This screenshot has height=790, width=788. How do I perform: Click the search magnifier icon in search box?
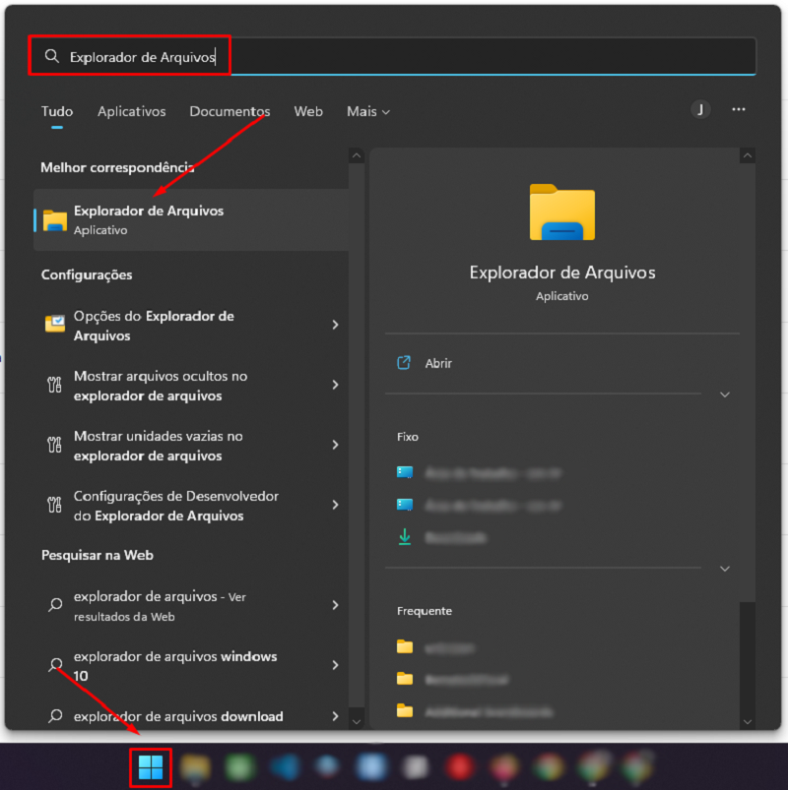(x=51, y=56)
